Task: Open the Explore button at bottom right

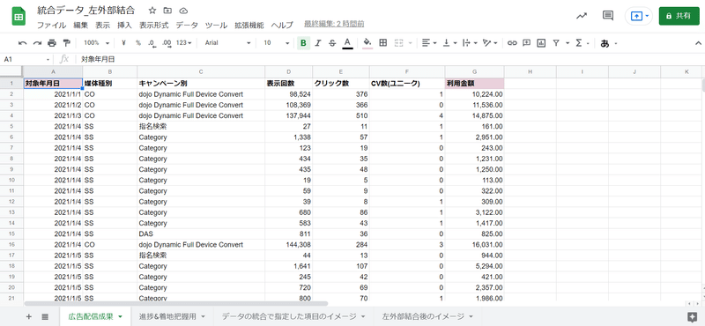Action: 693,316
